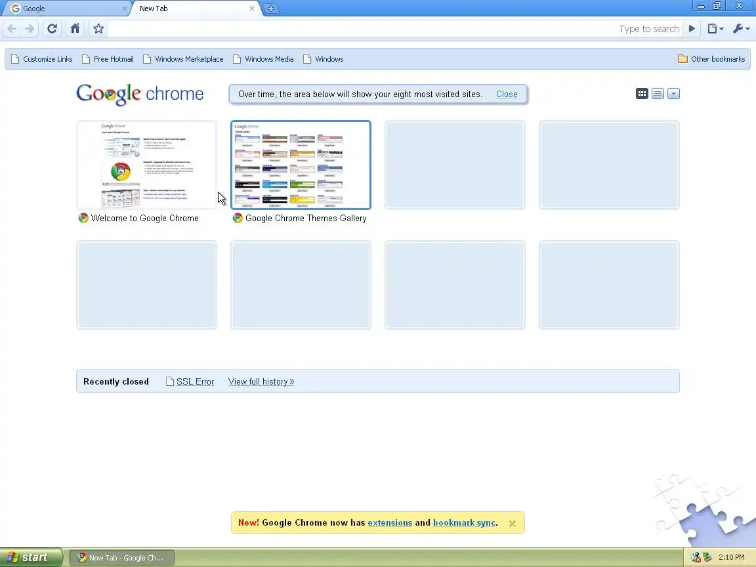Dismiss the most visited tip with Close

click(507, 94)
